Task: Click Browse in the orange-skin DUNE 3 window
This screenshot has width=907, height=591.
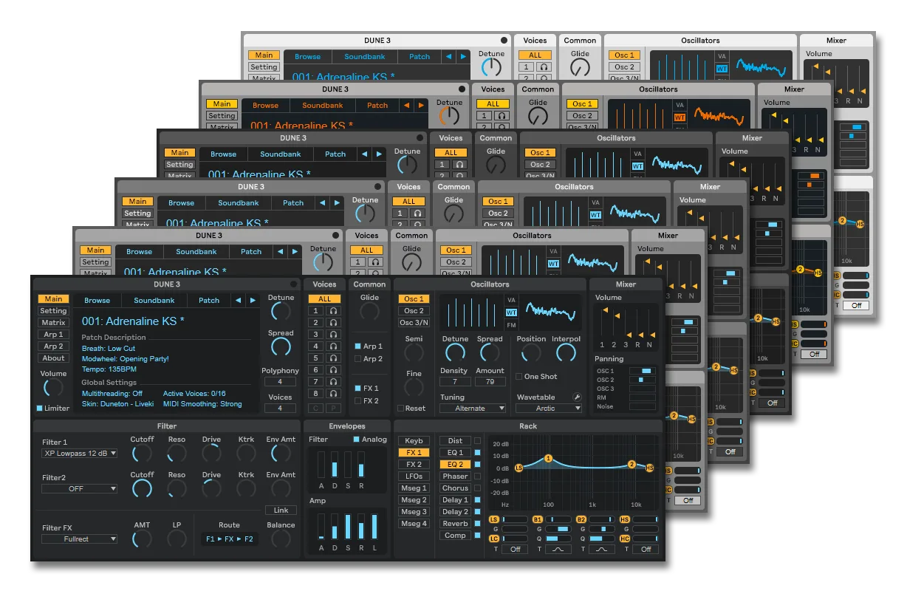Action: click(x=265, y=106)
